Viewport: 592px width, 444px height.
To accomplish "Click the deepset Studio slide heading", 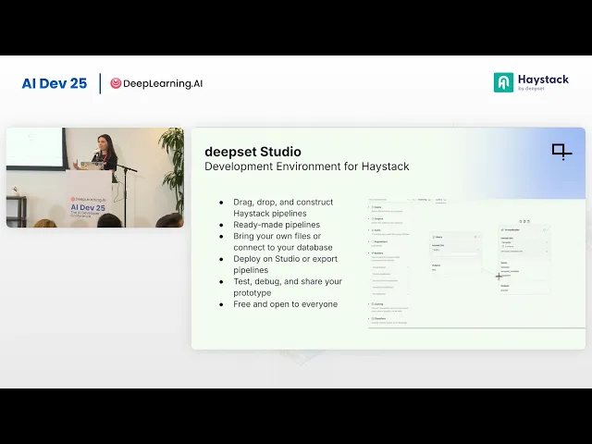I will tap(253, 152).
